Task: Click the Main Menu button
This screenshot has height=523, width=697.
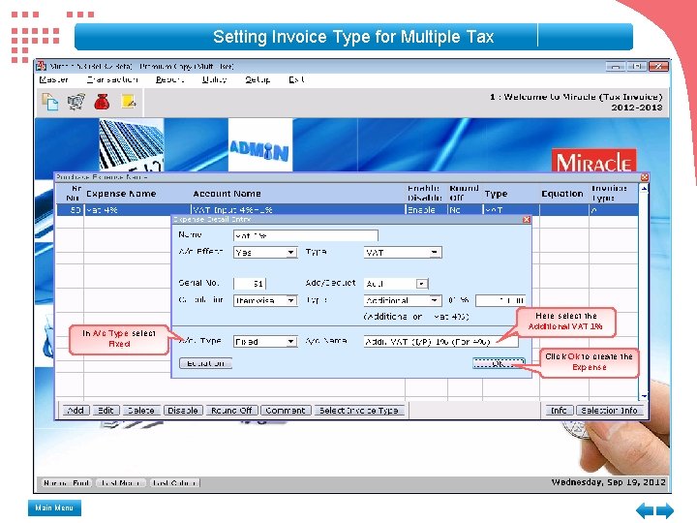Action: coord(54,508)
